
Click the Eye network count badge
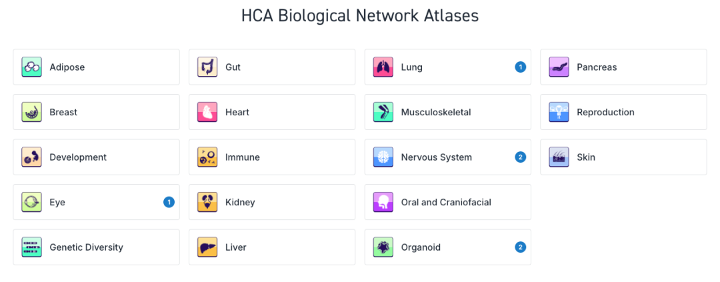pos(169,202)
